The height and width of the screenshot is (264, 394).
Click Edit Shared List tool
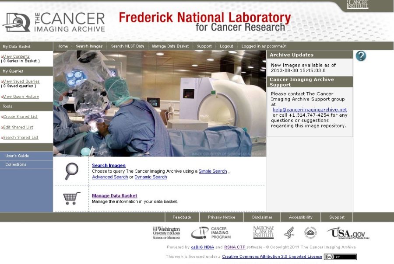[x=17, y=127]
